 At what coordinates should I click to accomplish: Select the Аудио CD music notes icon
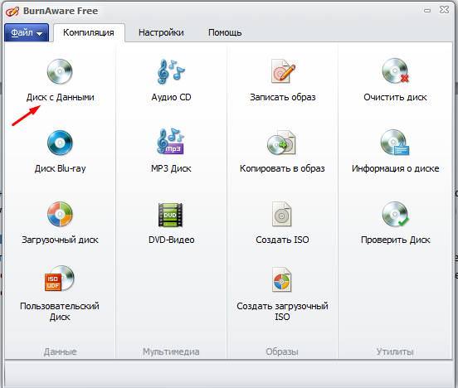point(171,71)
